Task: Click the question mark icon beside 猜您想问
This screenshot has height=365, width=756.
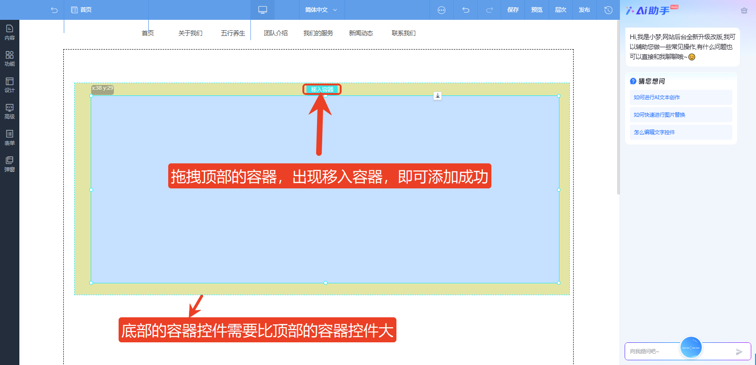Action: pos(633,81)
